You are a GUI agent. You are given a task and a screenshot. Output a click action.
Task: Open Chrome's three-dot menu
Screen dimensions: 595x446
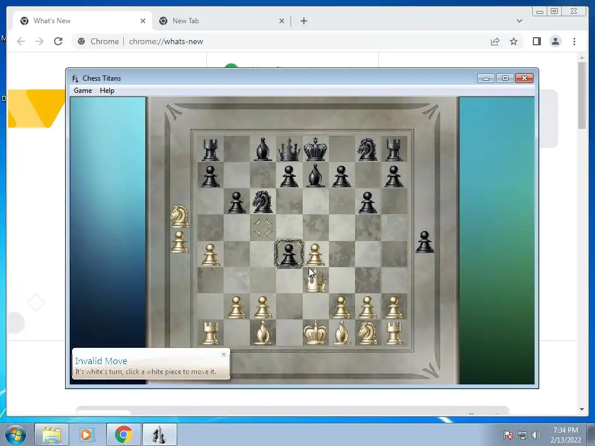pos(574,41)
